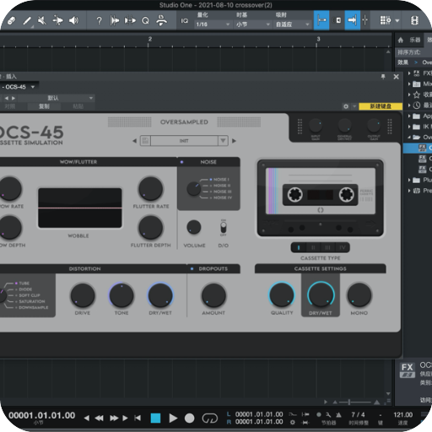This screenshot has width=432, height=432.
Task: Click the stop button in transport
Action: click(155, 418)
